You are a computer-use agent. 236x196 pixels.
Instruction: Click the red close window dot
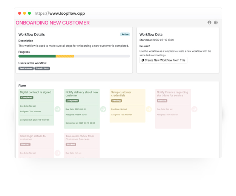(20, 13)
